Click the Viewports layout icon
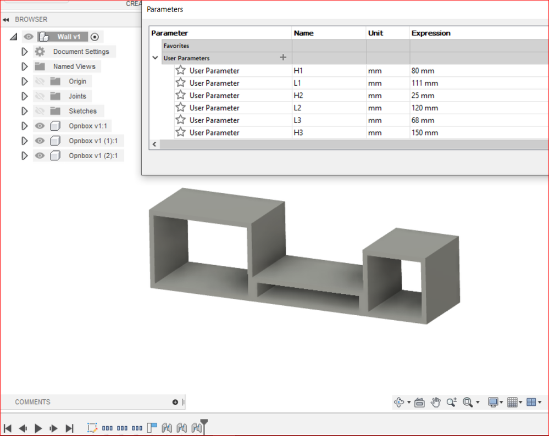This screenshot has height=436, width=549. point(531,403)
